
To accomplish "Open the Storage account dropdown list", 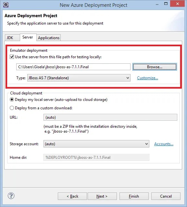I will [96, 144].
